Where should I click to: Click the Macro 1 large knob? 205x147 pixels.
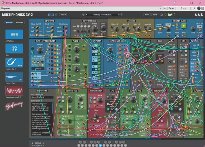(117, 29)
